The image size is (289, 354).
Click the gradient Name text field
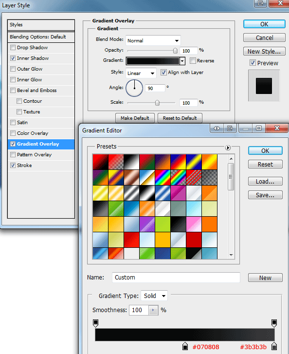[176, 278]
